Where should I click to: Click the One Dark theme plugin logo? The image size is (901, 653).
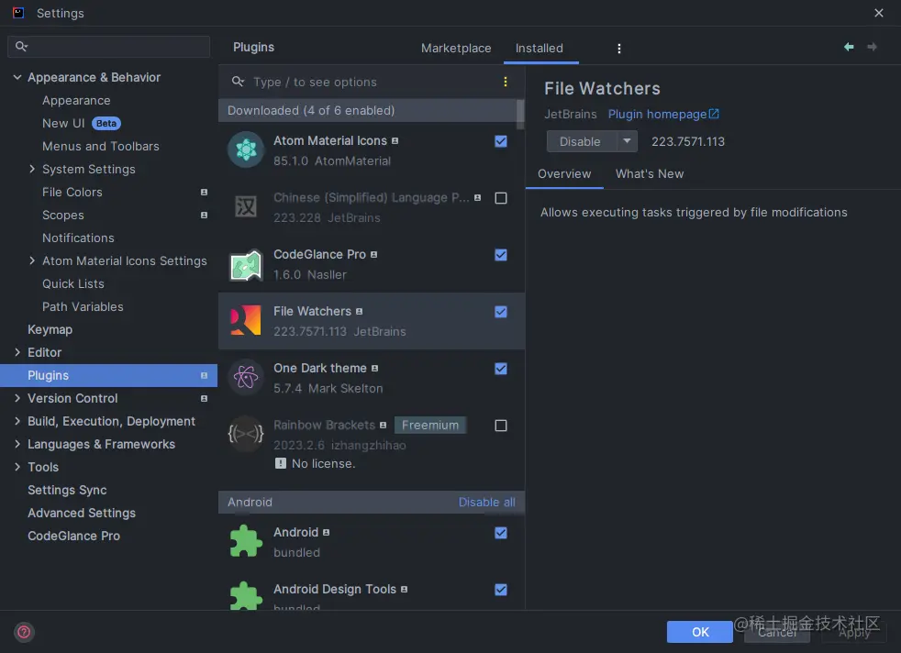[x=246, y=377]
